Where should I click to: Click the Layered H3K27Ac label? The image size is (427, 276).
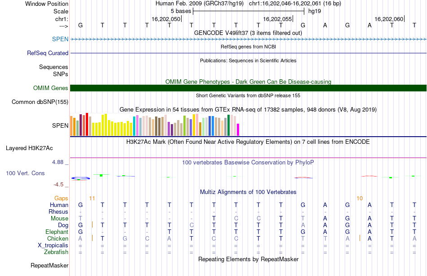29,148
